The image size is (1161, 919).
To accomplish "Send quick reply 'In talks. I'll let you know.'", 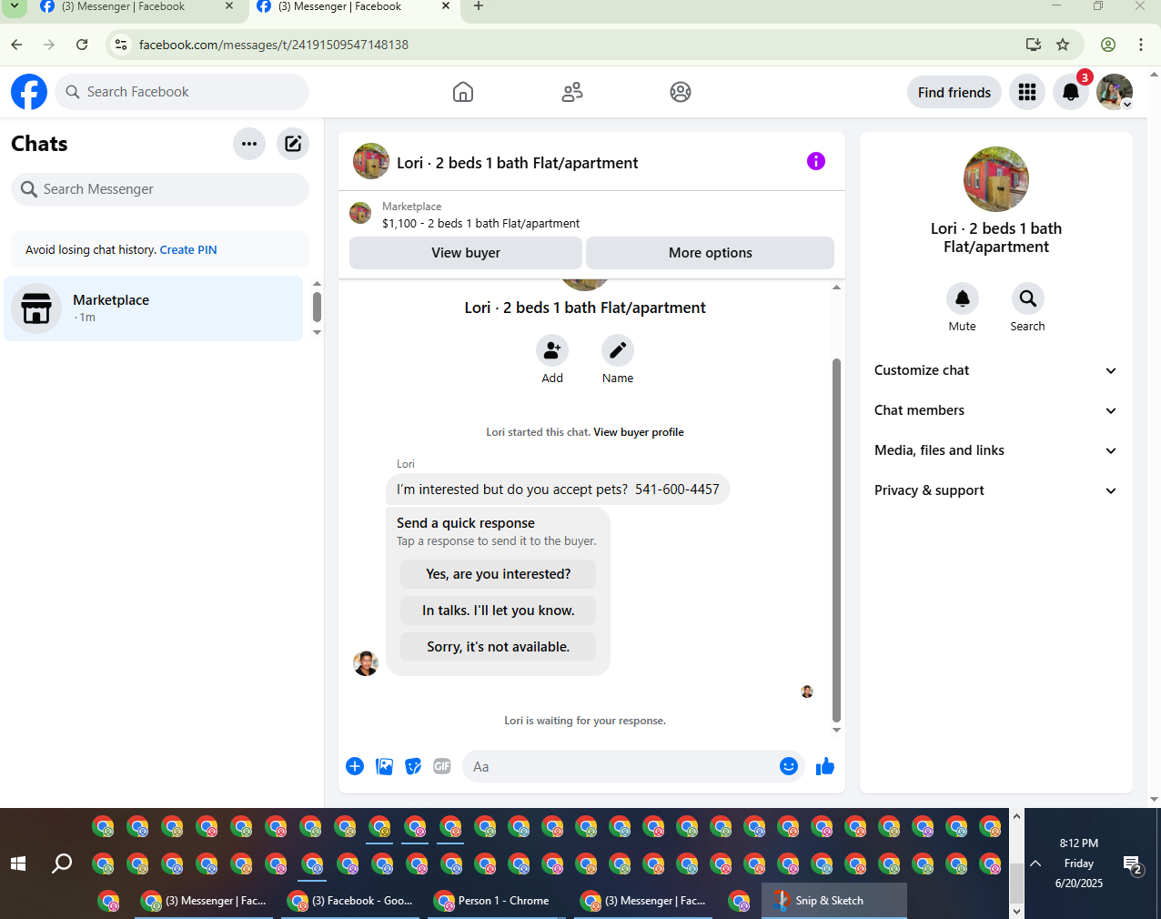I will (x=499, y=611).
